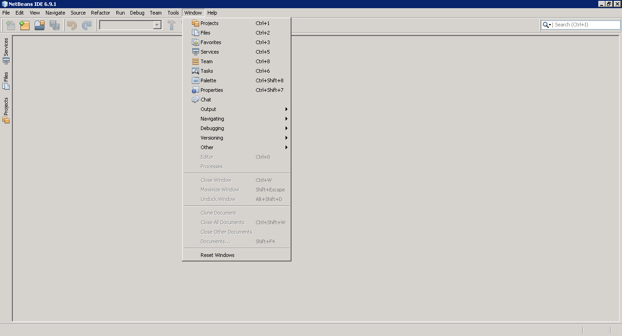This screenshot has width=622, height=336.
Task: Open the File menu
Action: pyautogui.click(x=6, y=13)
